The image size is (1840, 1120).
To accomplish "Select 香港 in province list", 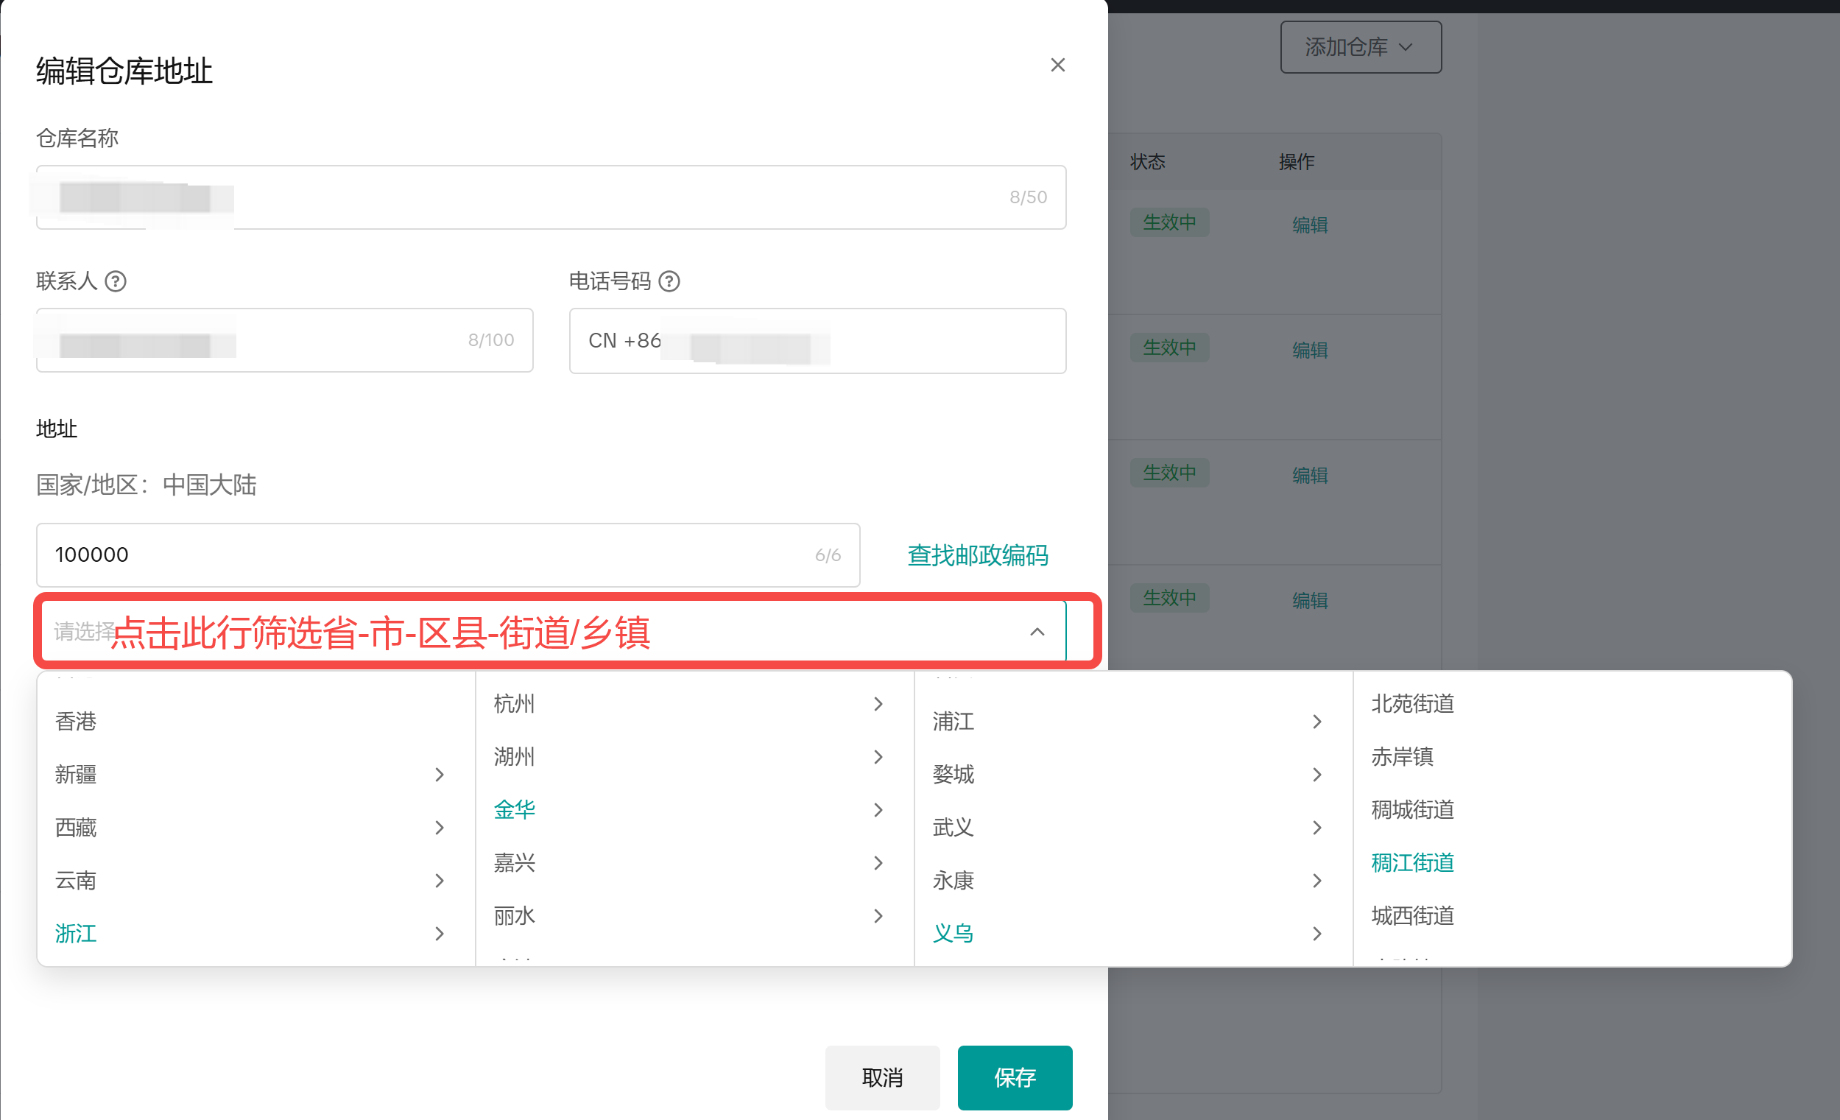I will tap(75, 722).
